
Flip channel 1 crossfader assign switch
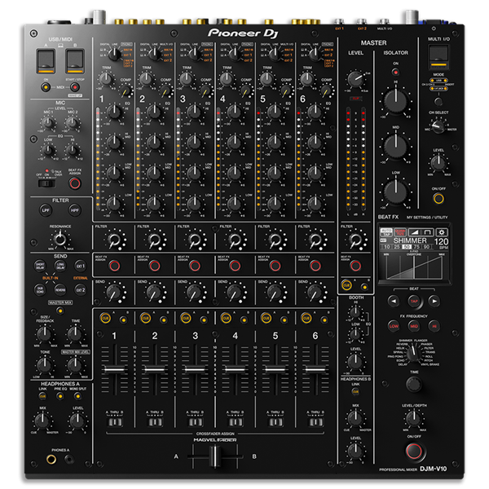click(x=115, y=422)
